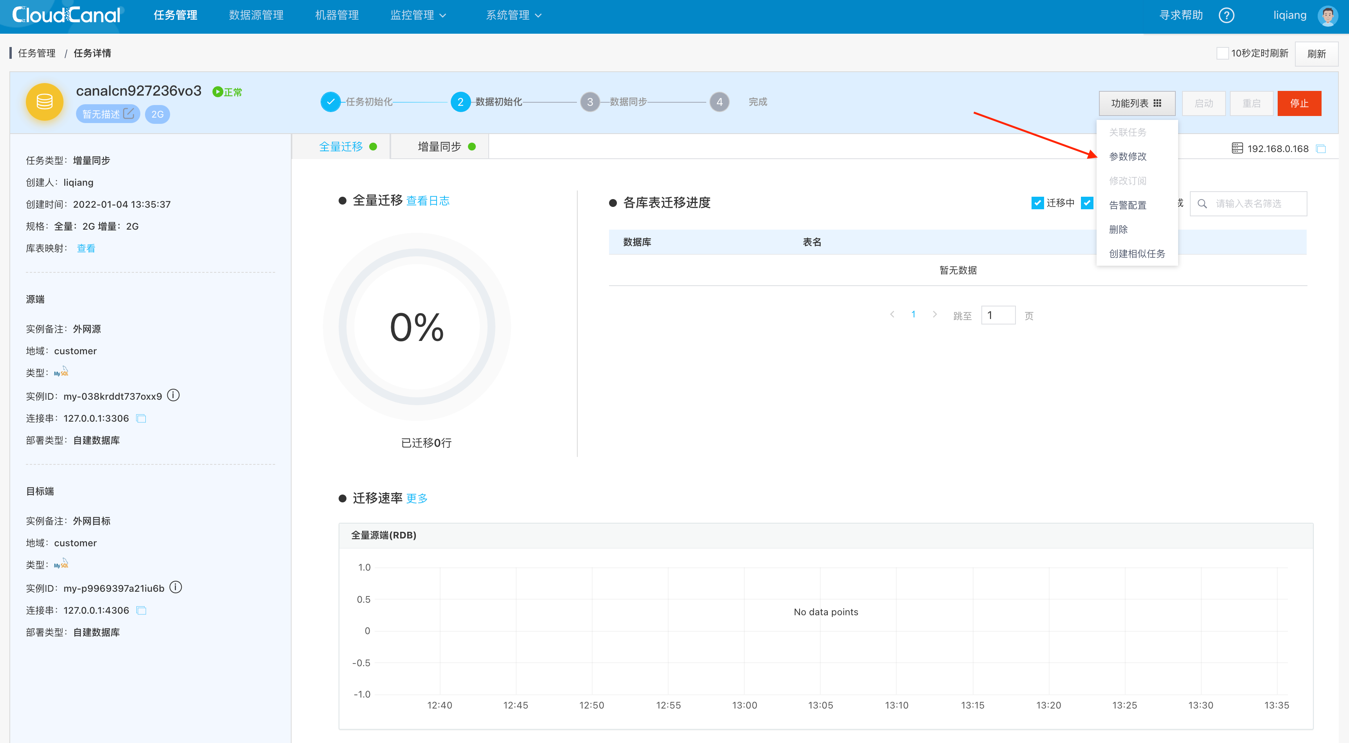
Task: Click the 数据库 column header
Action: coord(637,242)
